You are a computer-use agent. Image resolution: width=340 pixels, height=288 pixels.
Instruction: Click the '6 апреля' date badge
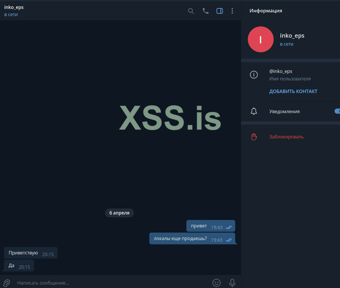[x=119, y=213]
